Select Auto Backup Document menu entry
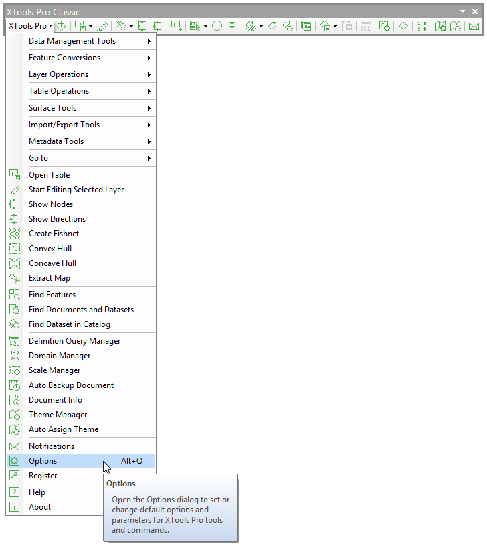 coord(81,385)
